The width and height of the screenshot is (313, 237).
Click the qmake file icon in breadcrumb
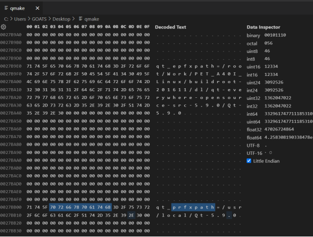click(80, 18)
